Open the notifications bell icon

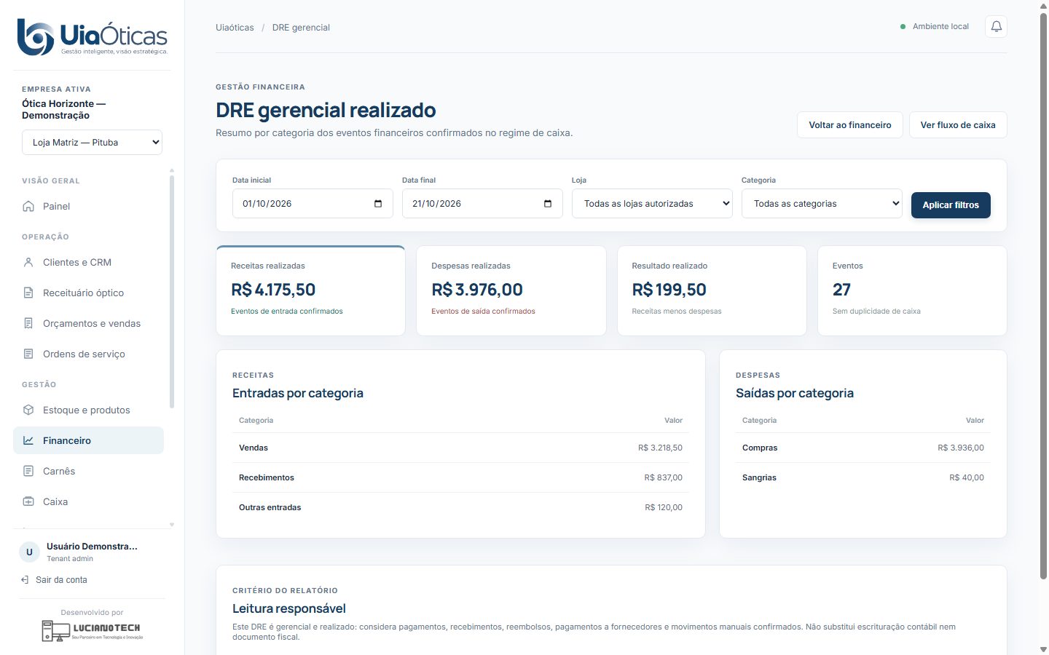[996, 27]
